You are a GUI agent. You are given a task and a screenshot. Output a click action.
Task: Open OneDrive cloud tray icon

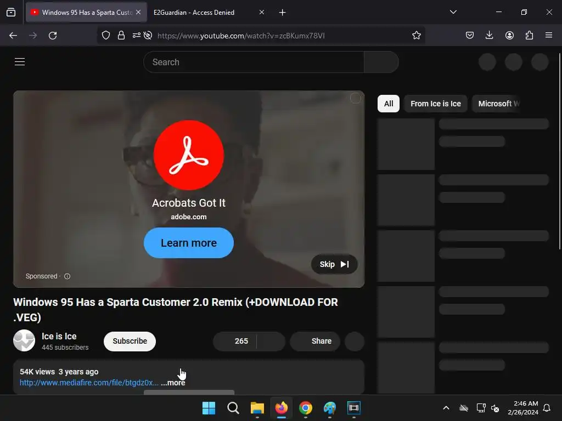point(464,408)
